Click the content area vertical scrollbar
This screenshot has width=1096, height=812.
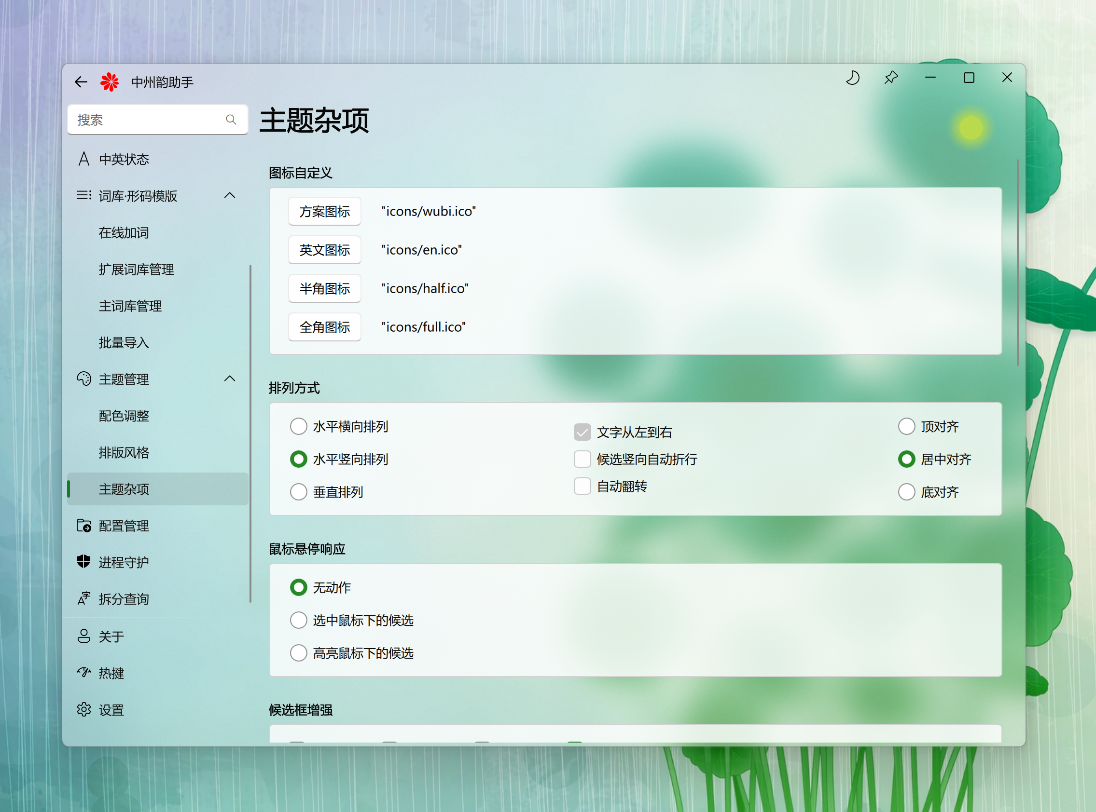click(1017, 262)
